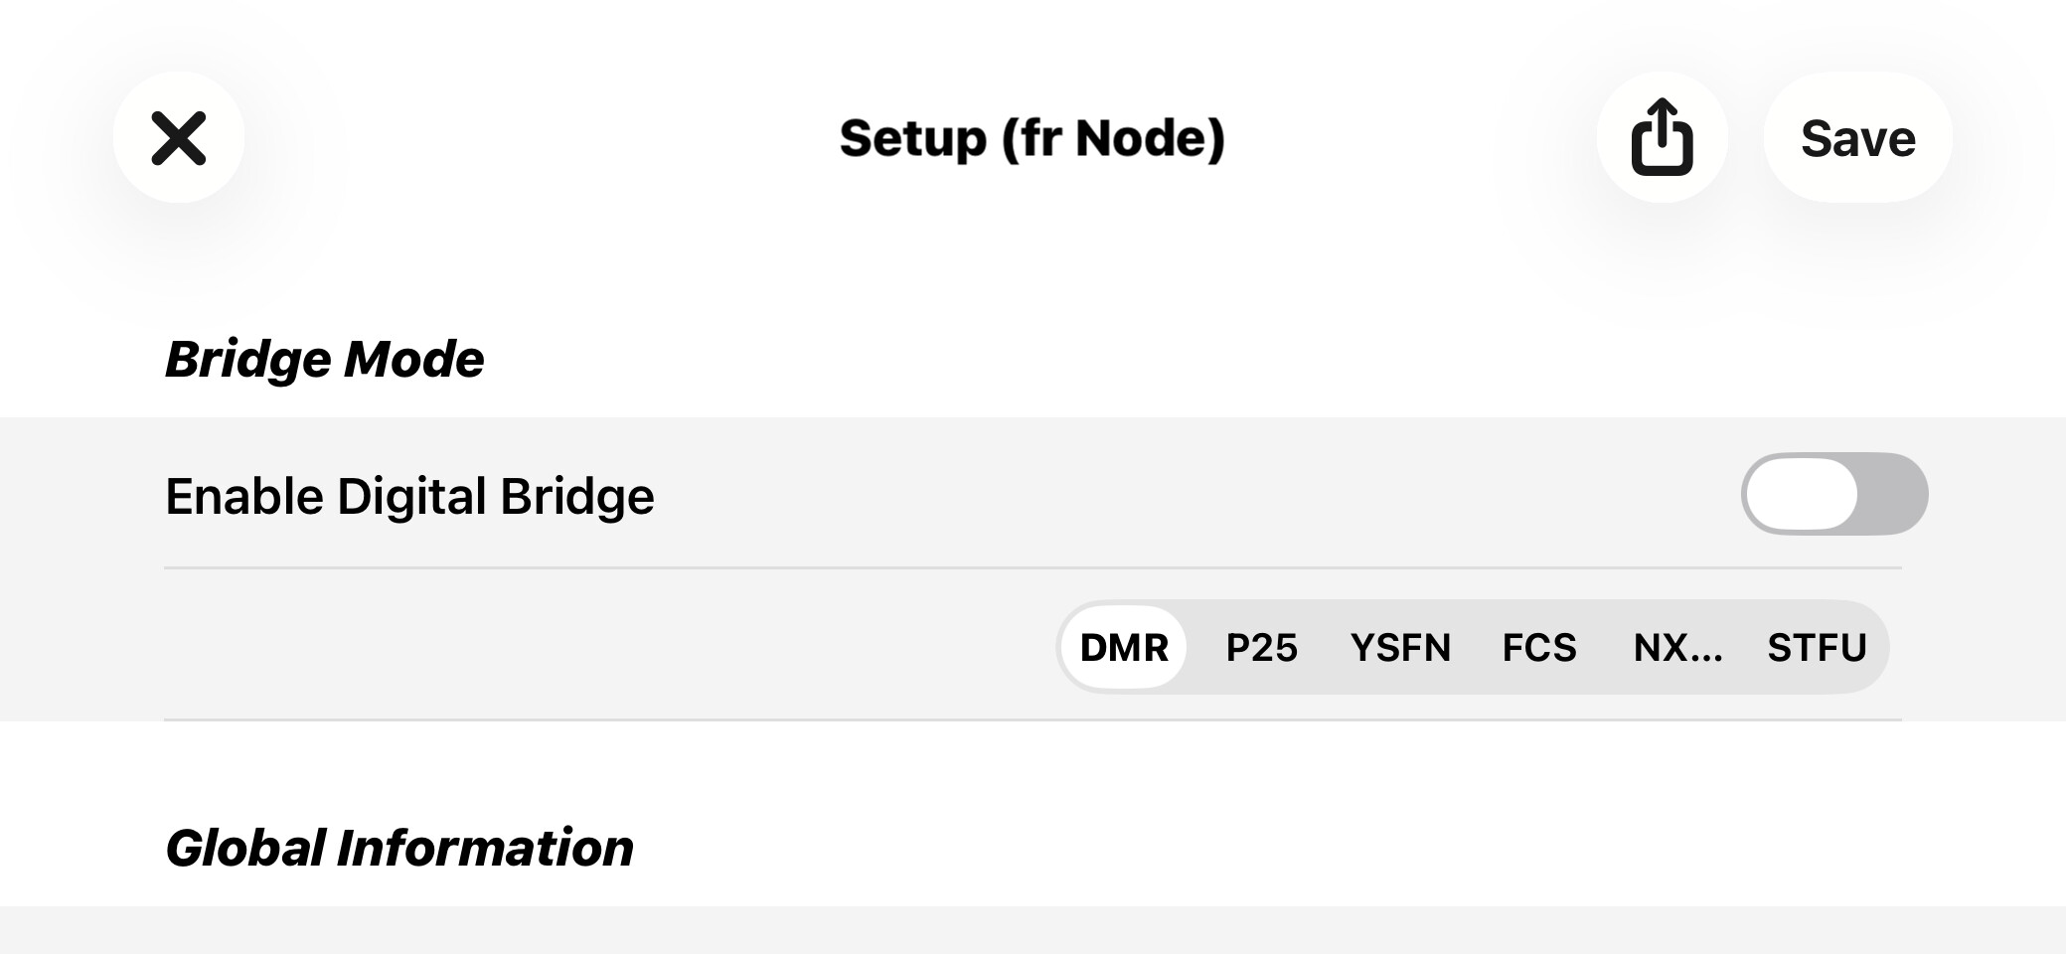Switch to the STFU segment

(x=1817, y=648)
